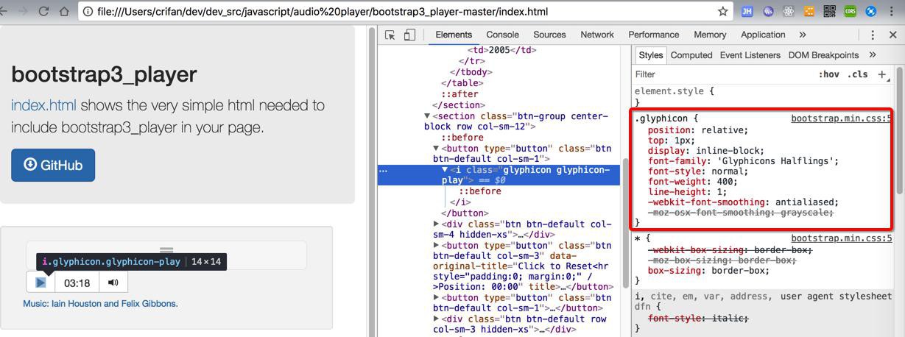The height and width of the screenshot is (337, 905).
Task: Collapse the section btn-group center-block node
Action: (x=428, y=116)
